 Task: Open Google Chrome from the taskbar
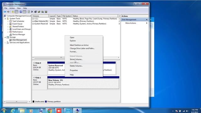[x=50, y=110]
